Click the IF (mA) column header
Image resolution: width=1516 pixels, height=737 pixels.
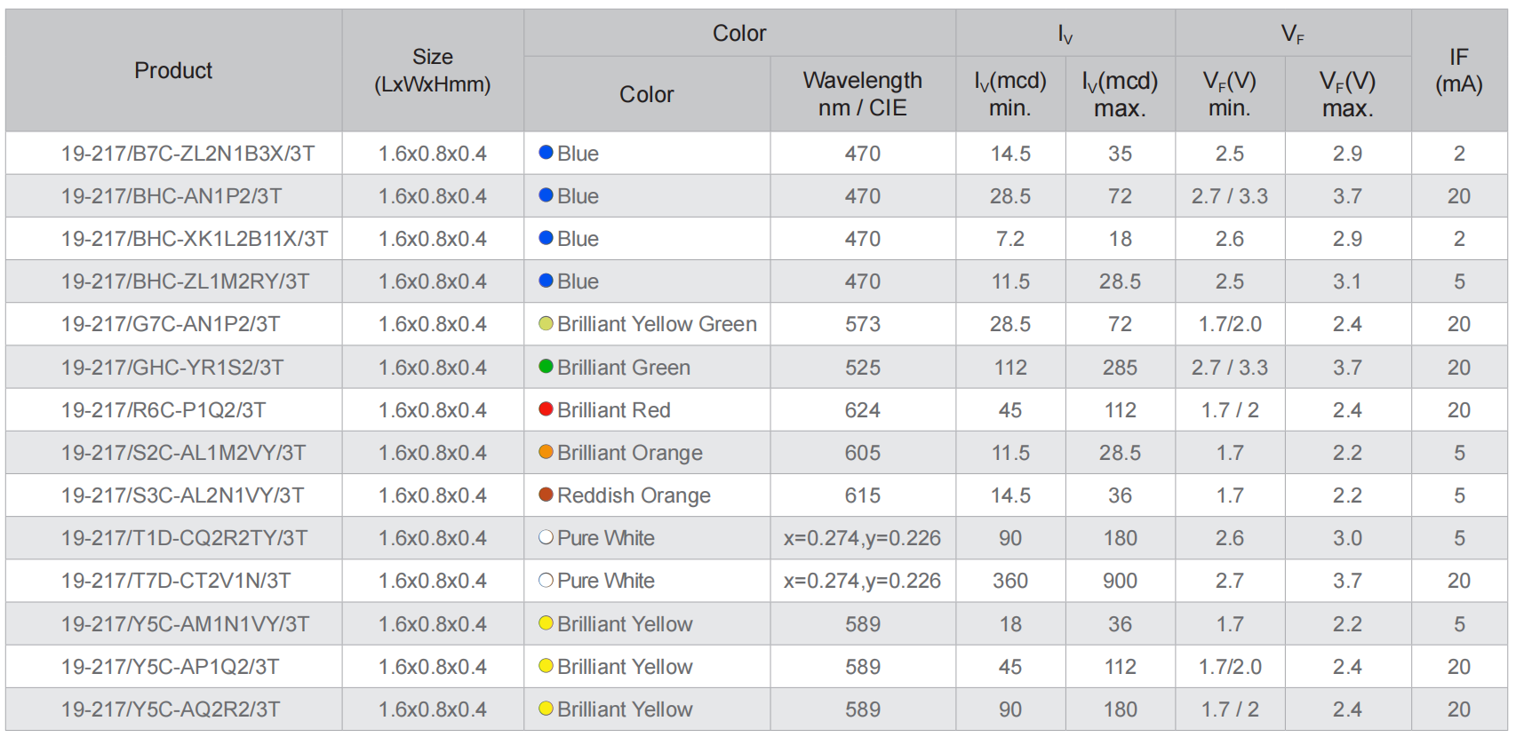tap(1458, 71)
